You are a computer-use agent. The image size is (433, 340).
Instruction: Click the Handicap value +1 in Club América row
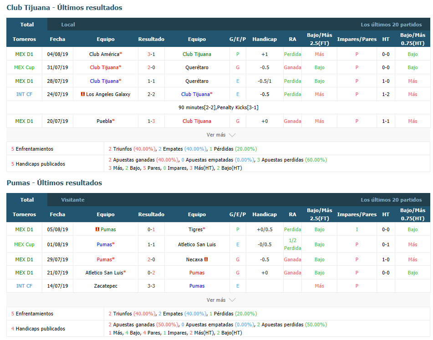click(x=265, y=54)
